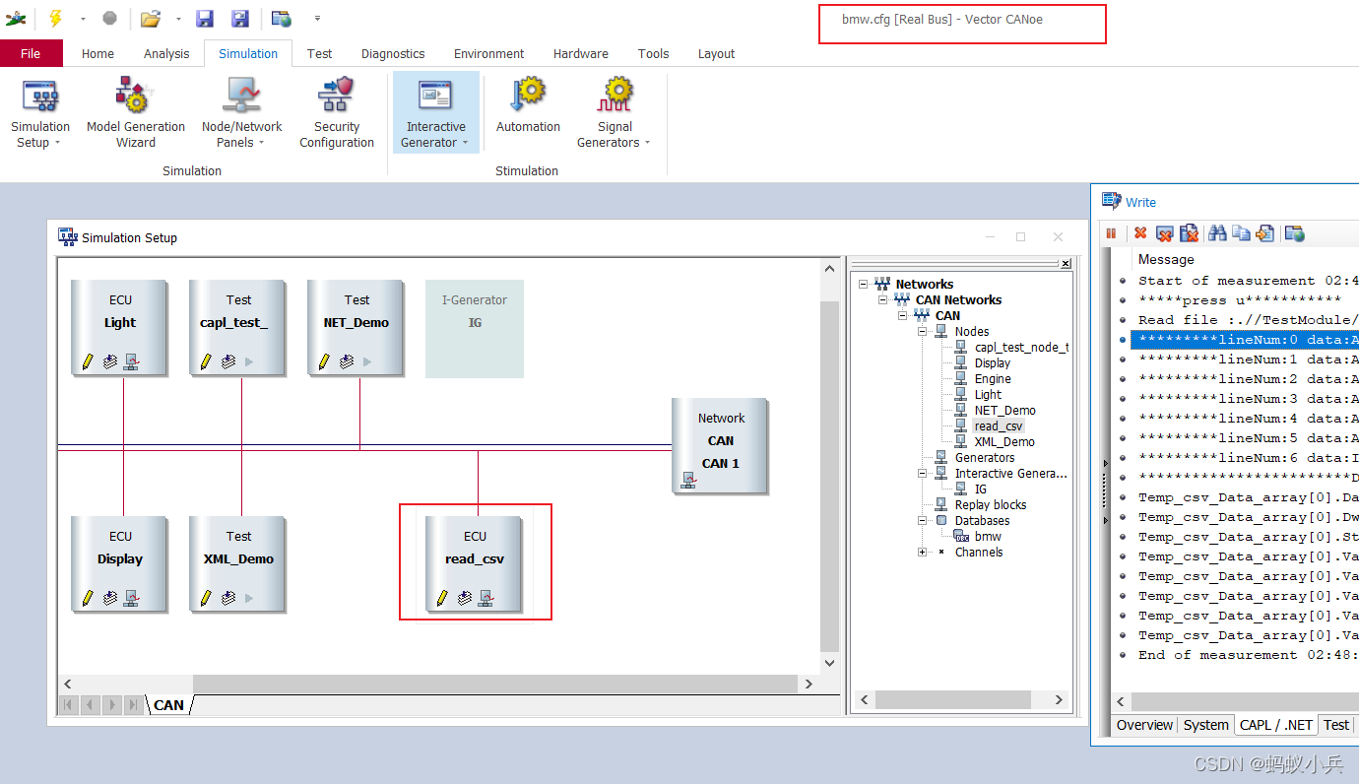Click the File button
Viewport: 1359px width, 784px height.
point(32,53)
